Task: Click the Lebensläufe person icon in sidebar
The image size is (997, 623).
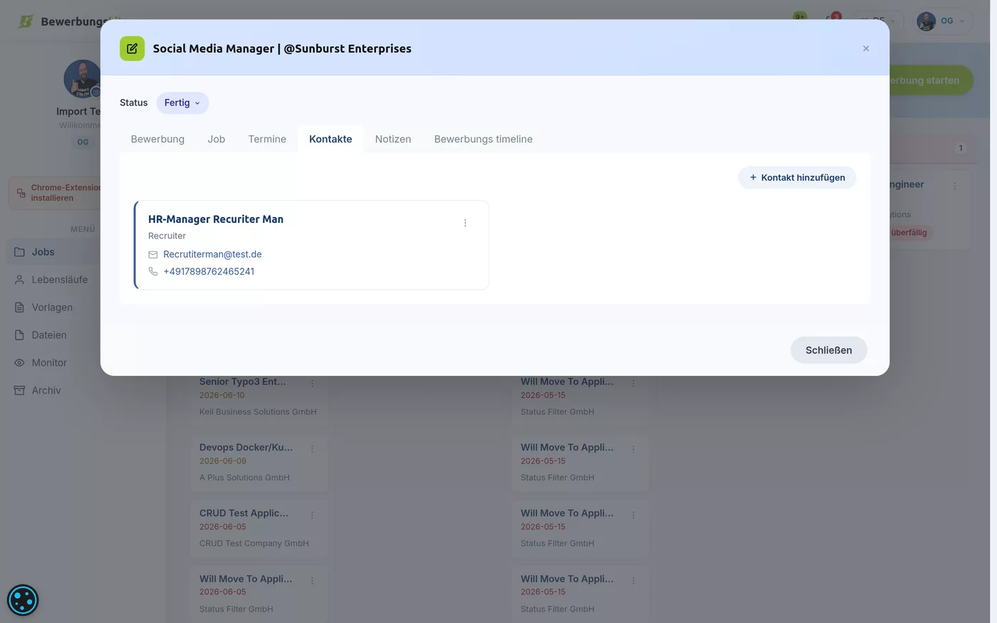Action: pyautogui.click(x=19, y=280)
